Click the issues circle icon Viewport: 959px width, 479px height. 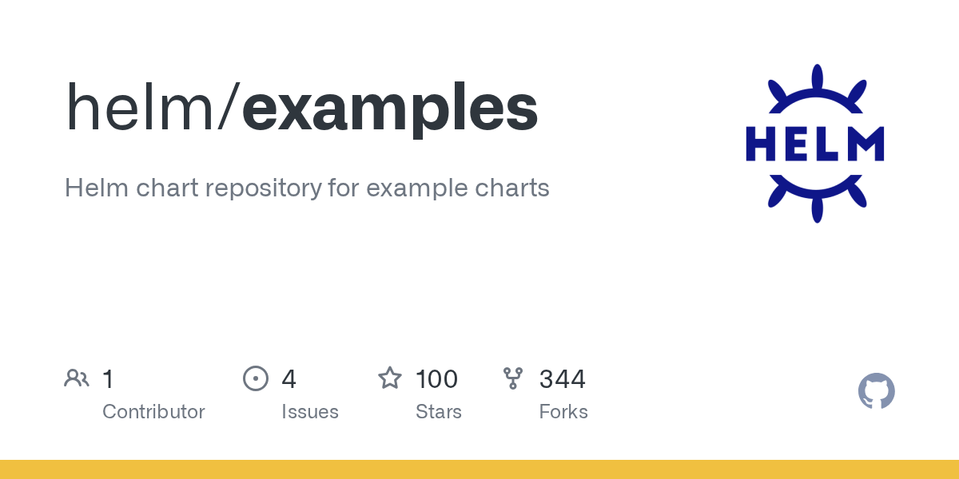pos(256,378)
